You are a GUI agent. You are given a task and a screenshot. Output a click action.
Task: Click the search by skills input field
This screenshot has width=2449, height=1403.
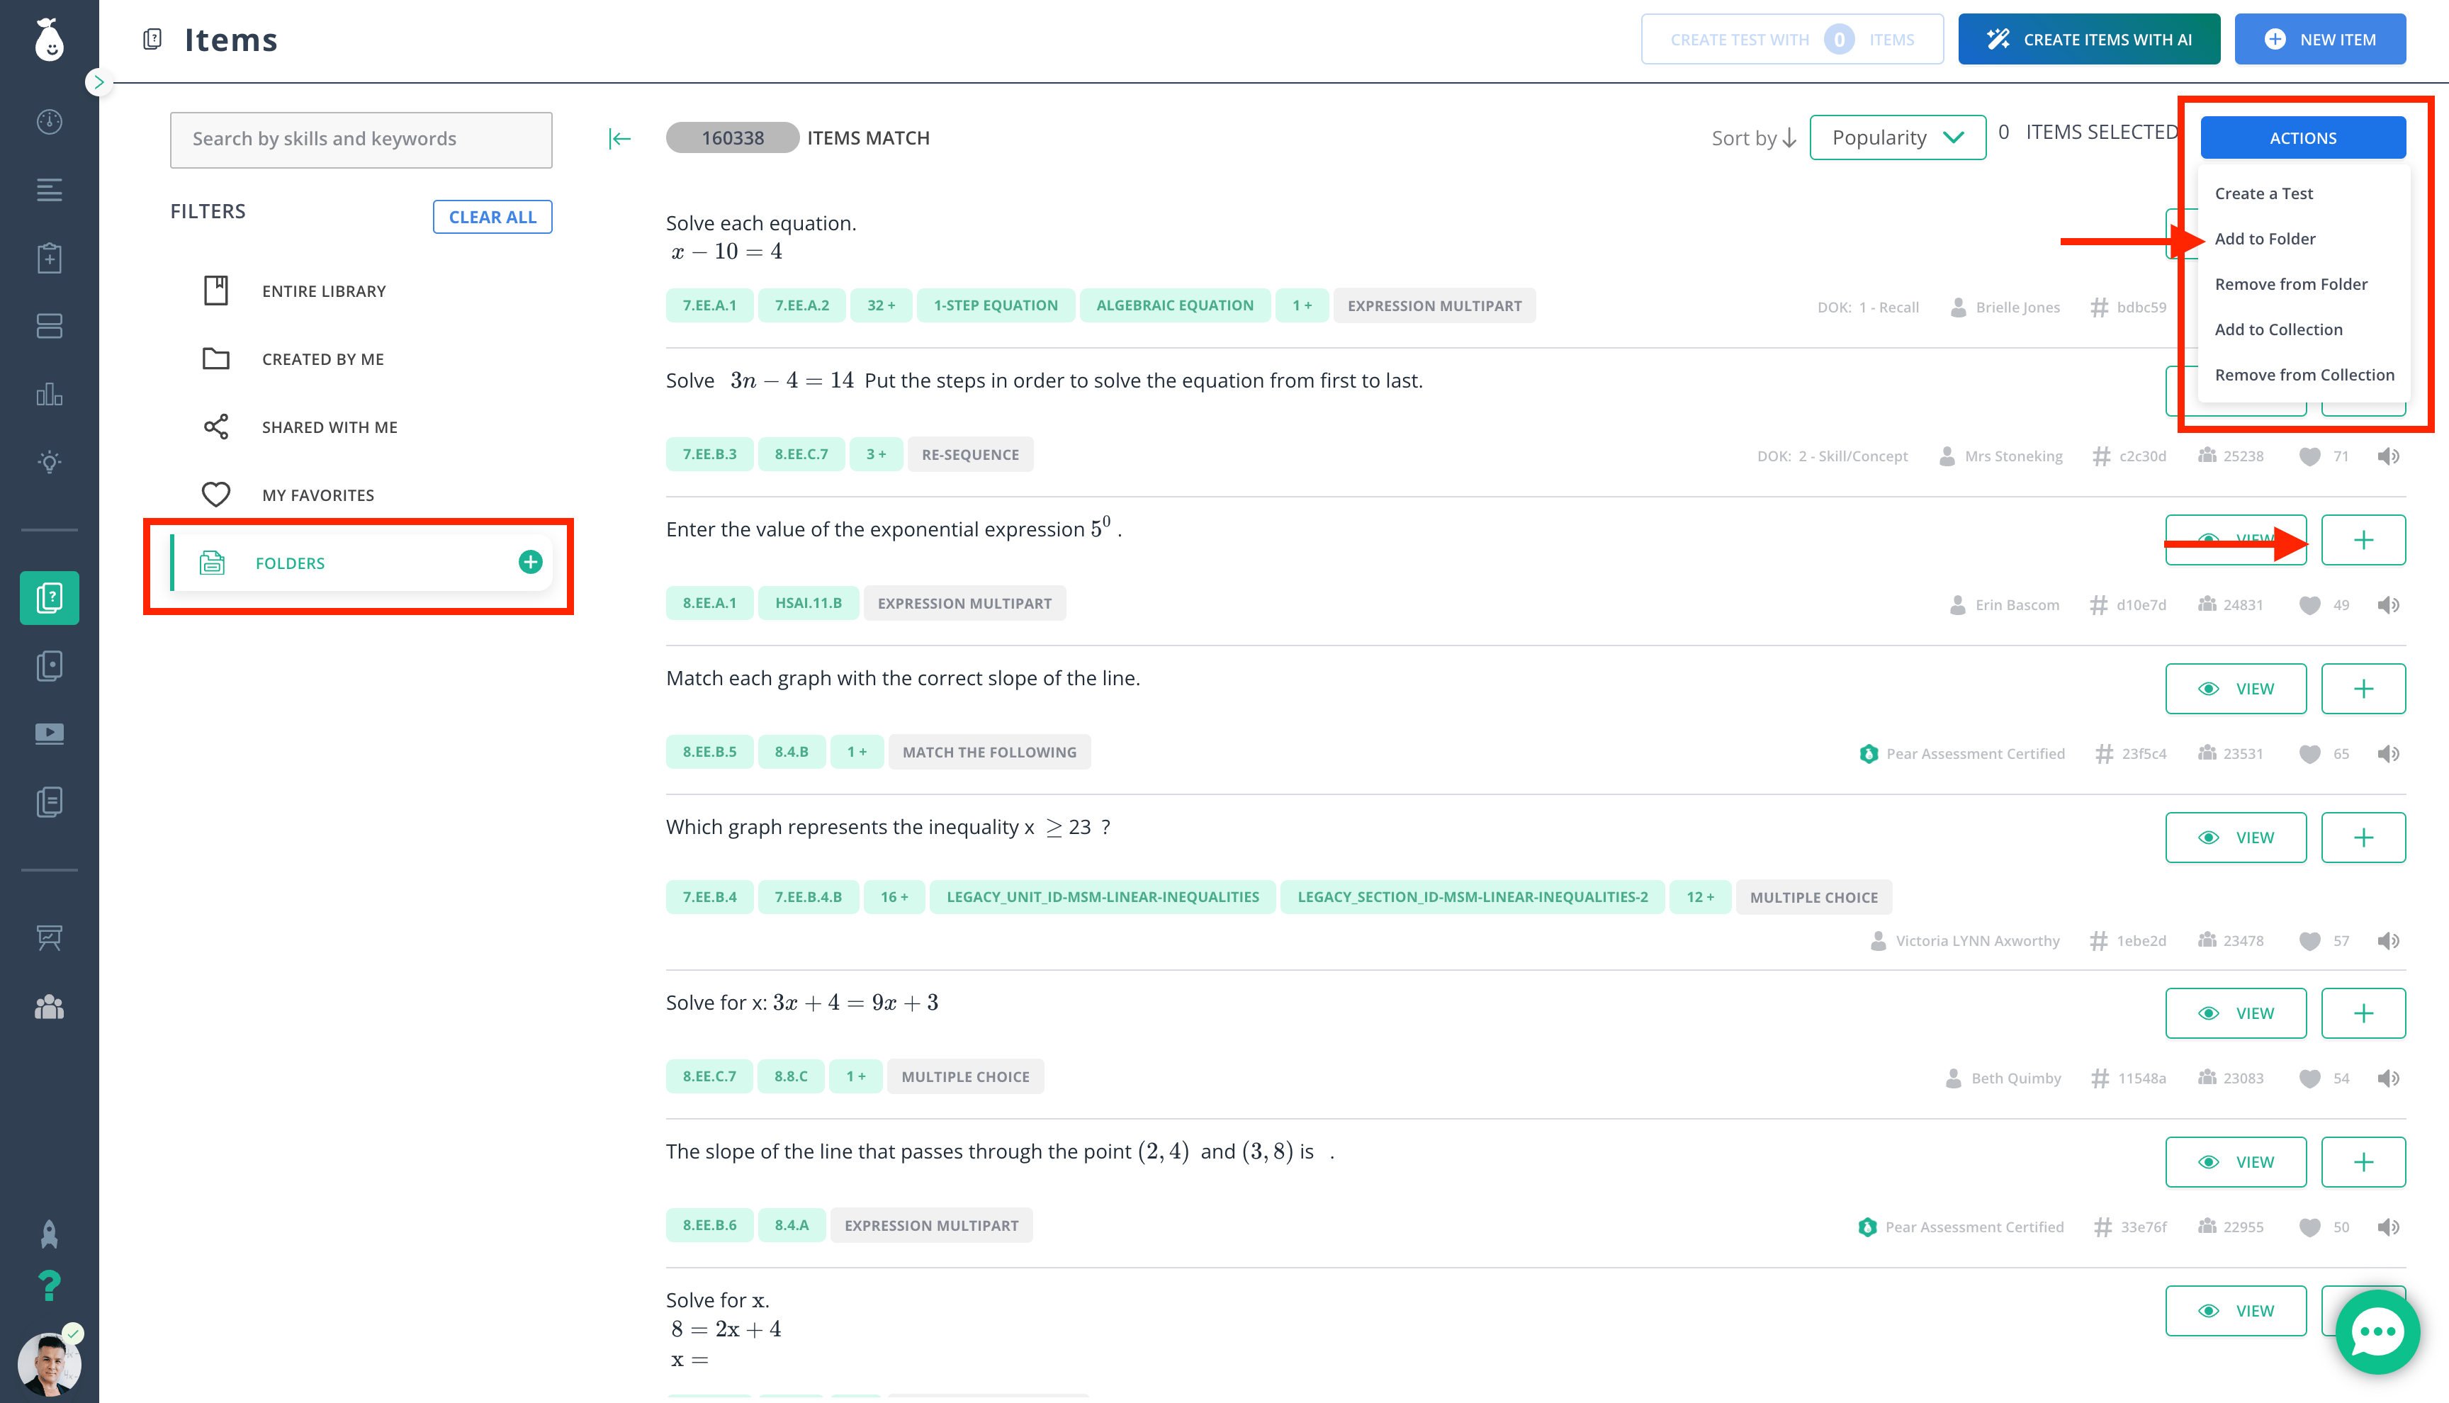pyautogui.click(x=361, y=140)
